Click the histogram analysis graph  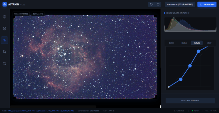pyautogui.click(x=190, y=24)
